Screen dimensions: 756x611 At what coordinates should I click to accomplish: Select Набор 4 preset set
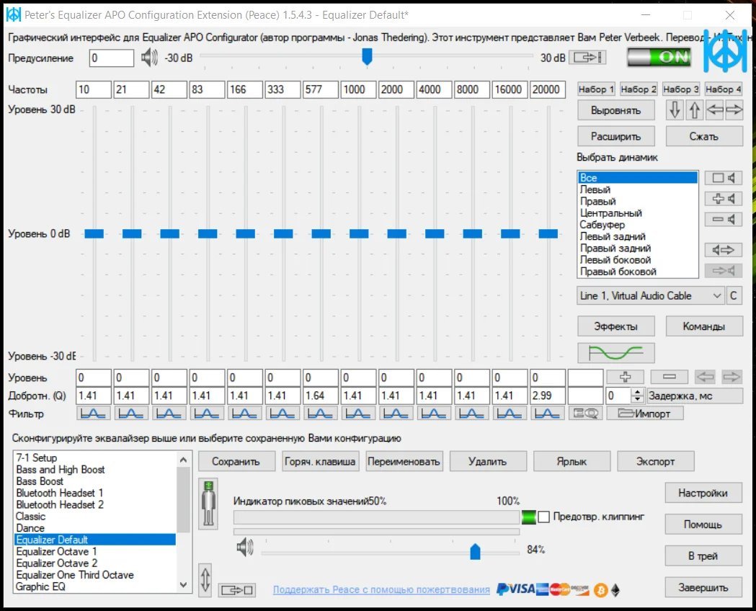tap(724, 89)
